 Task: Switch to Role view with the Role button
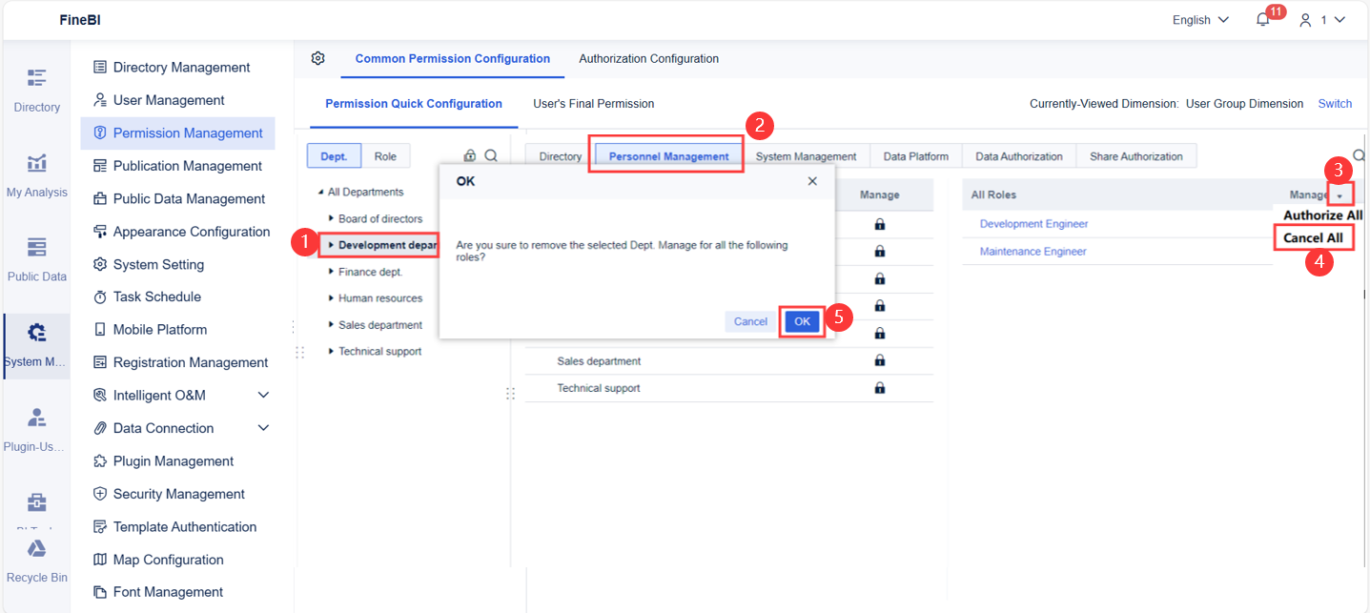[x=385, y=153]
